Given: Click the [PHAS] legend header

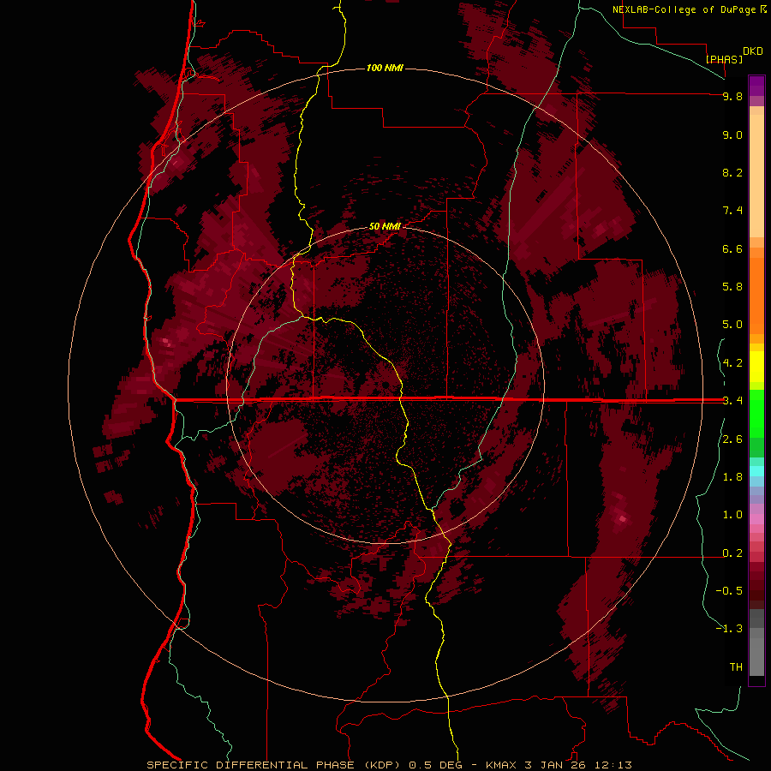Looking at the screenshot, I should [724, 59].
